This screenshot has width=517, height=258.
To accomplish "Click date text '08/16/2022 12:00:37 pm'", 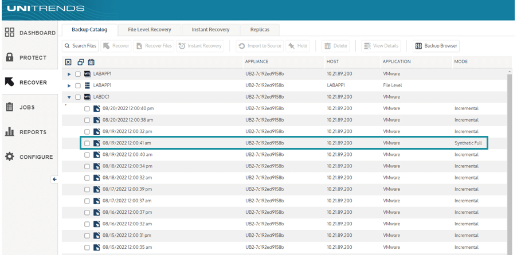I will pyautogui.click(x=127, y=213).
